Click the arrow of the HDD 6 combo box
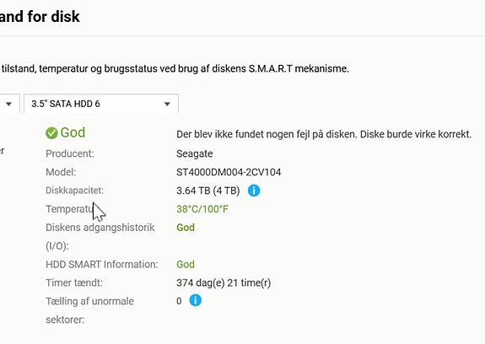The width and height of the screenshot is (485, 344). (167, 104)
